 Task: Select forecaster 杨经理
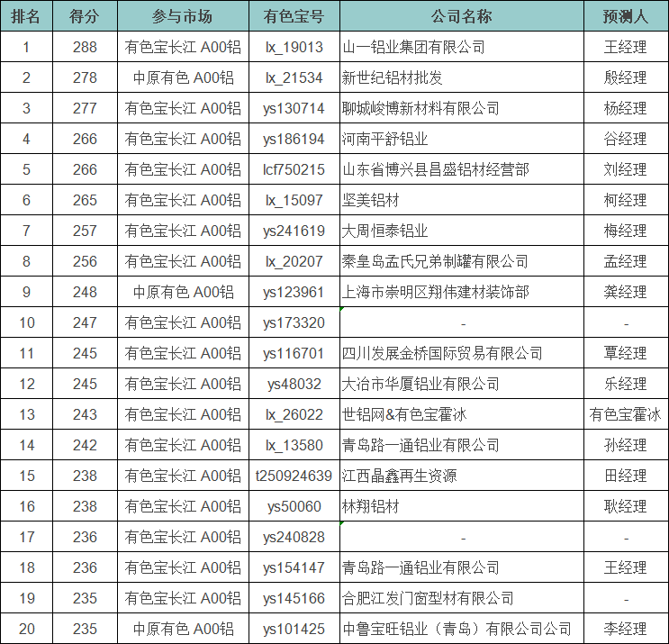coord(626,108)
